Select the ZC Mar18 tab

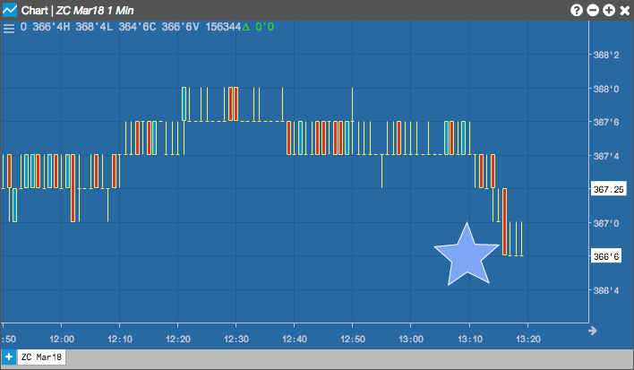pyautogui.click(x=42, y=357)
